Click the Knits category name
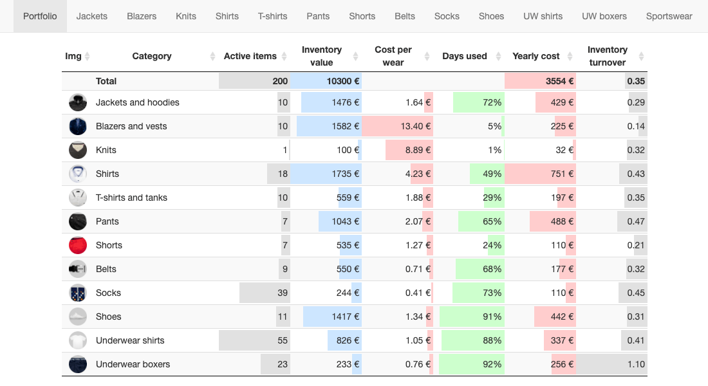The width and height of the screenshot is (708, 386). click(x=106, y=150)
